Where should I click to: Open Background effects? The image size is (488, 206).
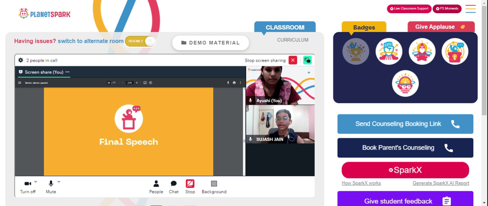point(214,187)
